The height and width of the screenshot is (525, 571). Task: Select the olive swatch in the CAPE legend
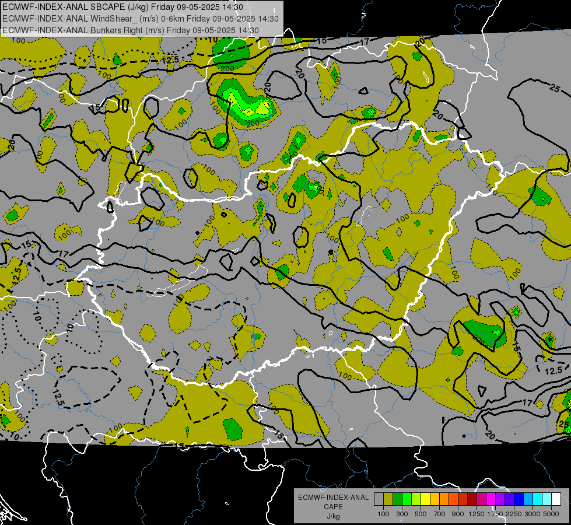388,499
